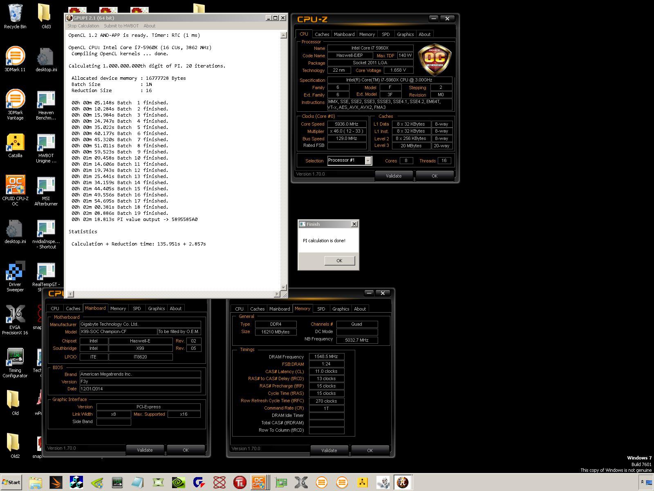The width and height of the screenshot is (654, 491).
Task: Open the Submit to HWBOT menu
Action: click(x=121, y=26)
